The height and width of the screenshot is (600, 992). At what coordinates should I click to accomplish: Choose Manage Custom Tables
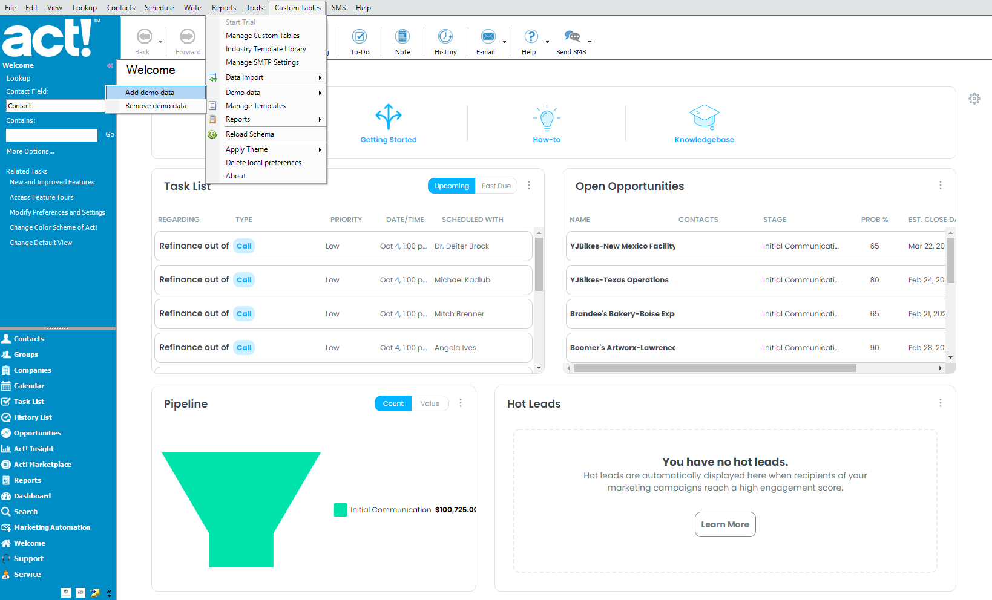tap(266, 36)
